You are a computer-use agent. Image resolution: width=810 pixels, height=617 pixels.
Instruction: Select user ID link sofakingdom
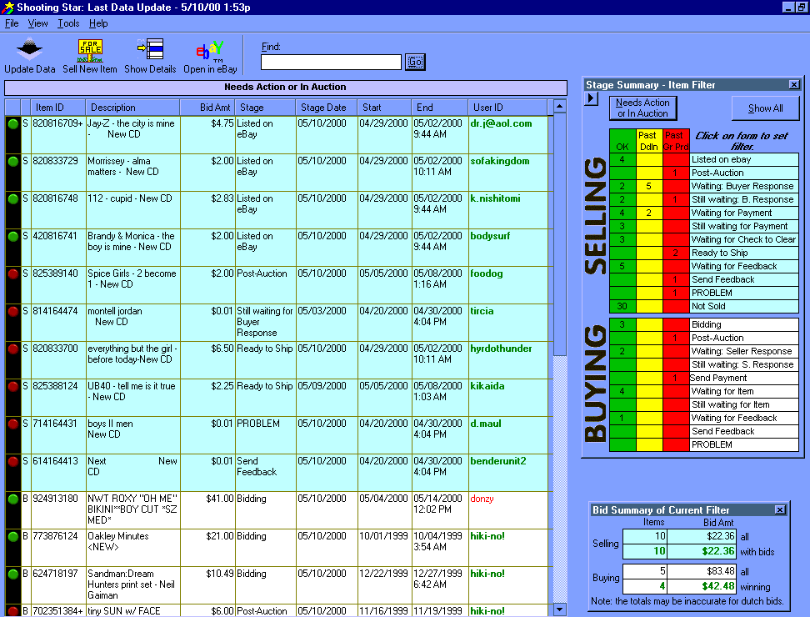[499, 162]
